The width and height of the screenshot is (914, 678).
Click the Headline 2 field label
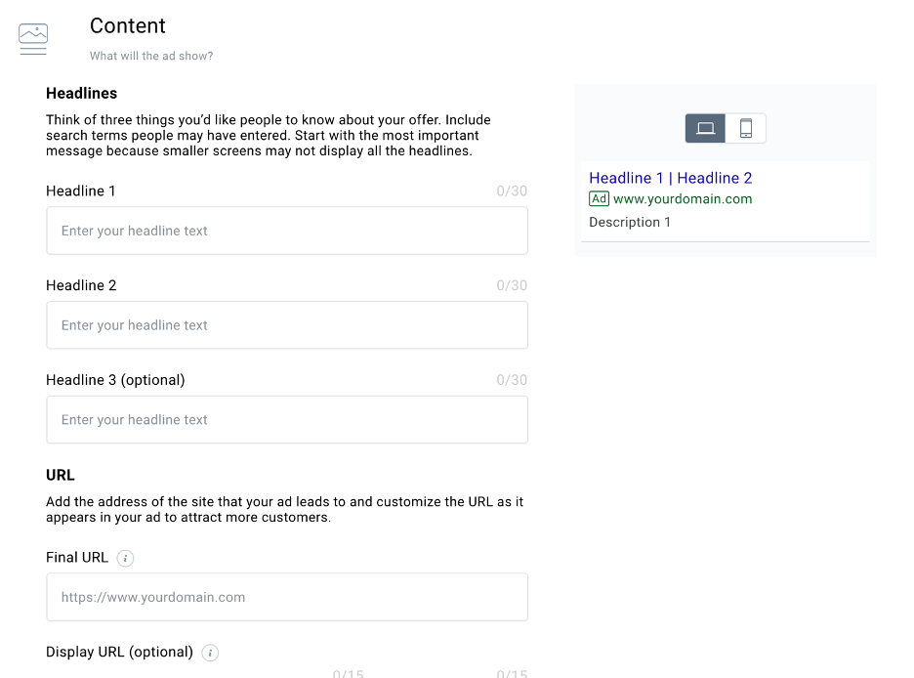click(x=81, y=285)
